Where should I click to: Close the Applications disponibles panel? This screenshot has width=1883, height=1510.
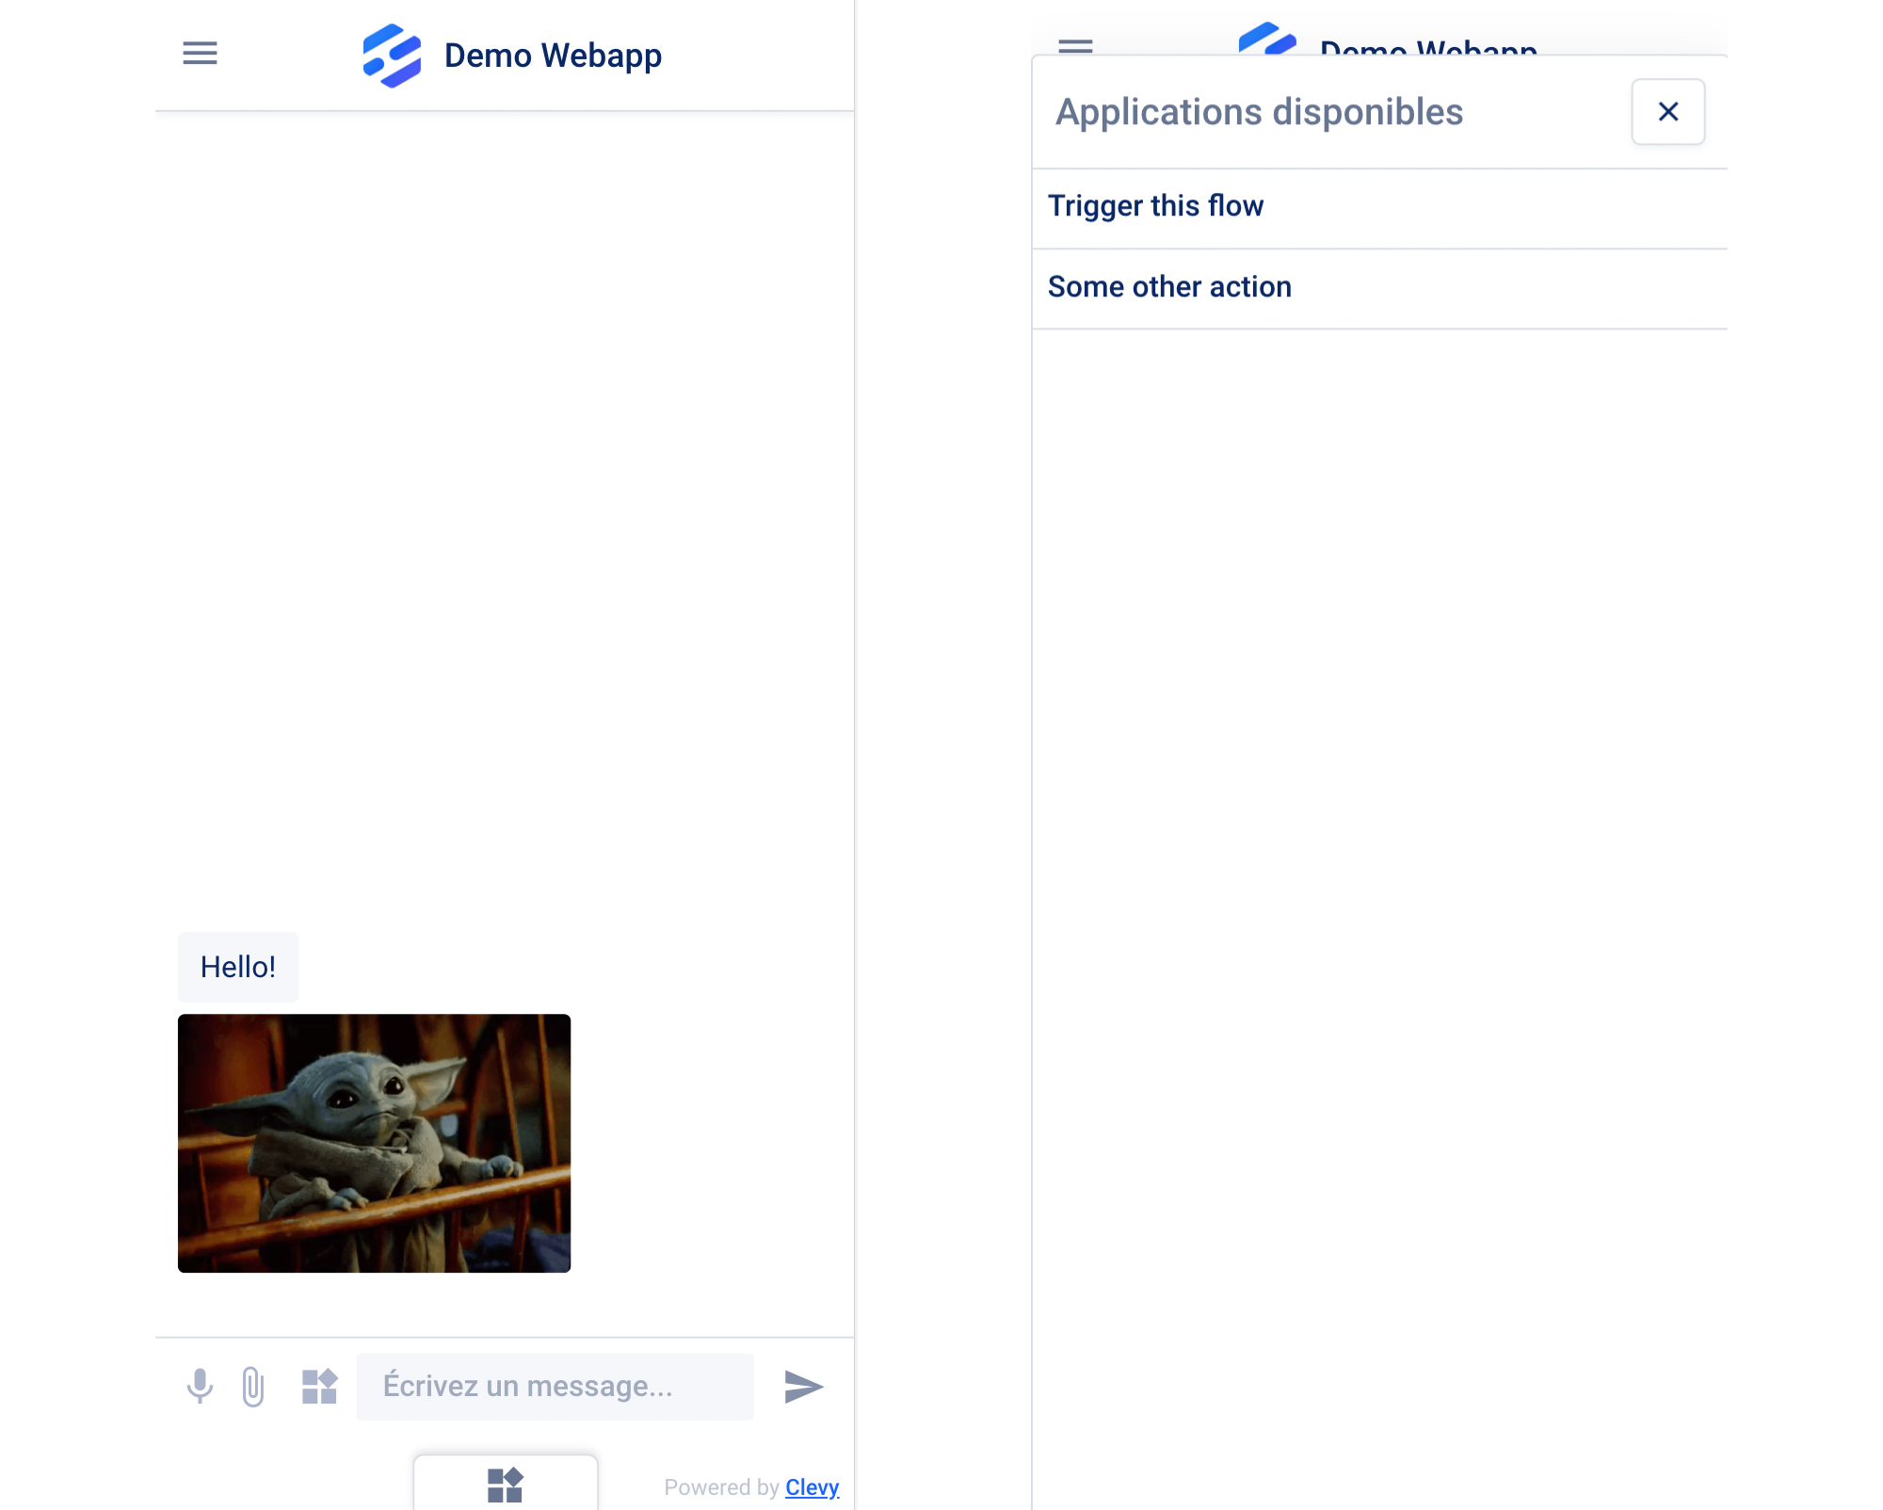coord(1668,112)
